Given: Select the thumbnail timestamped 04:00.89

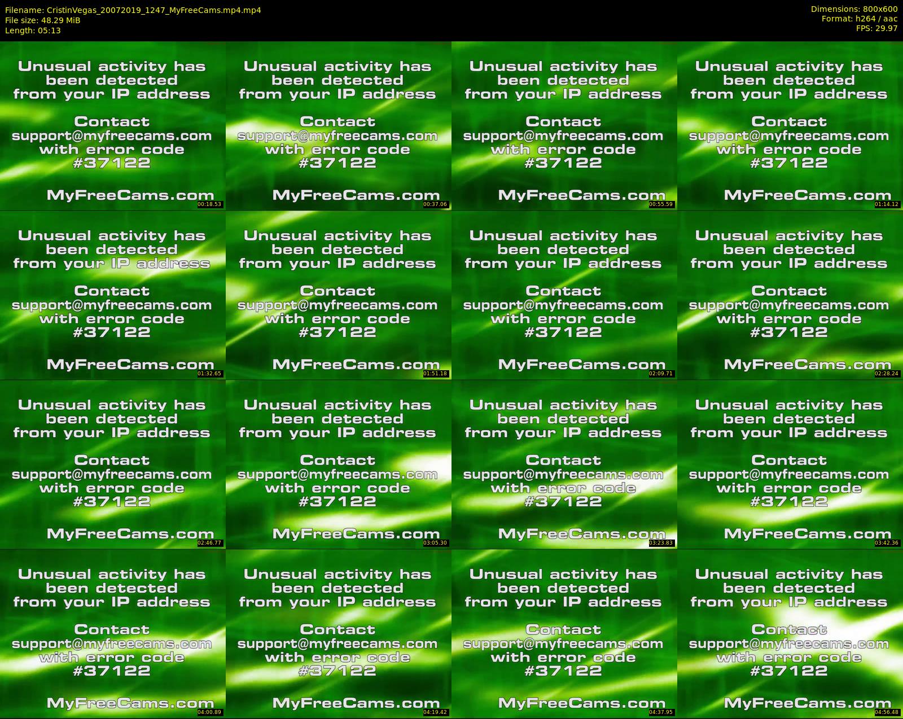Looking at the screenshot, I should point(113,633).
